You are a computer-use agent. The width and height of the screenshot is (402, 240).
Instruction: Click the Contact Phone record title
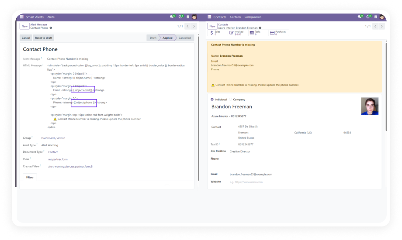[x=40, y=49]
